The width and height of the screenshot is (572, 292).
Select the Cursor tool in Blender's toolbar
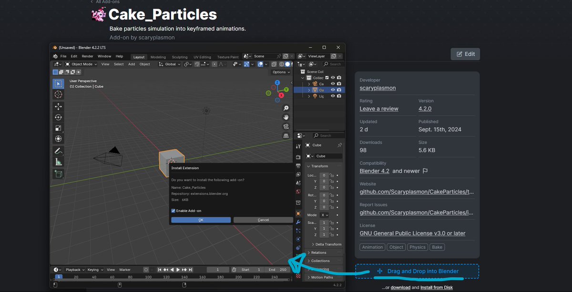[58, 94]
